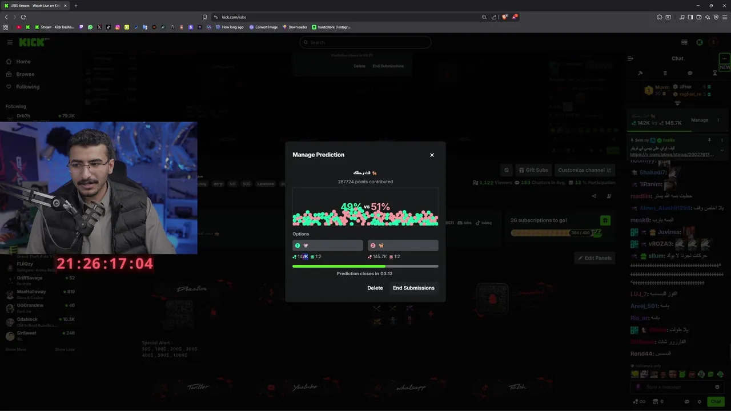Toggle the browser sidebar panel icon
The image size is (731, 411).
(x=690, y=17)
